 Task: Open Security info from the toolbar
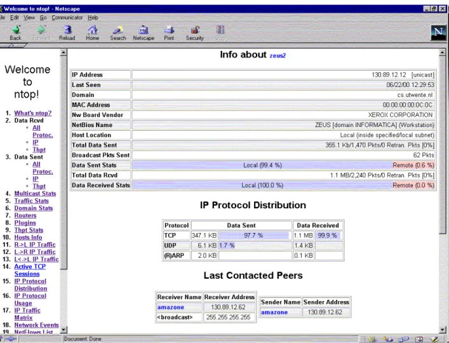(x=195, y=33)
